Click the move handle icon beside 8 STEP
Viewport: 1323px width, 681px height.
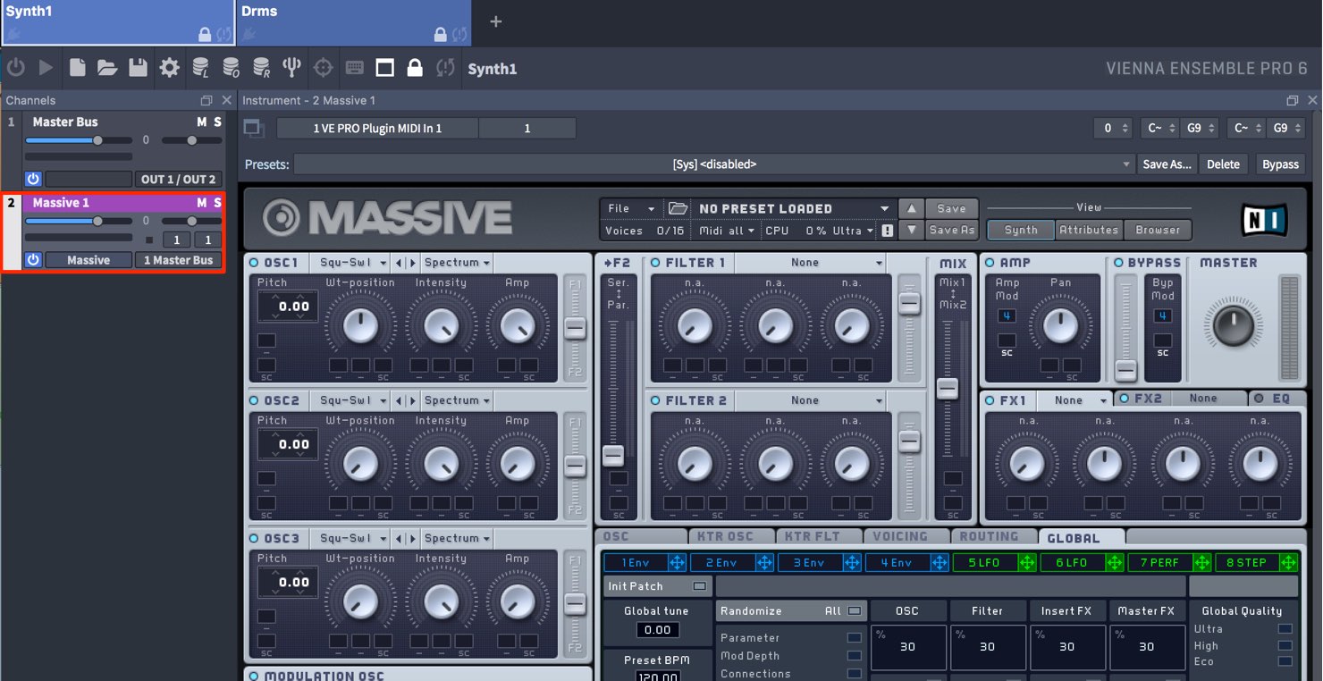pos(1288,562)
